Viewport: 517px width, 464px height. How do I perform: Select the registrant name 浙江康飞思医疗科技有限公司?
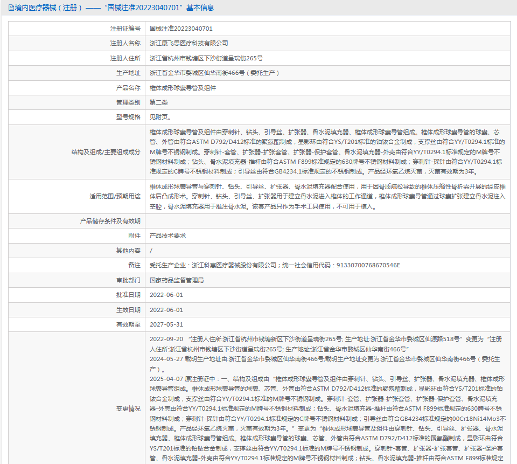[x=189, y=43]
